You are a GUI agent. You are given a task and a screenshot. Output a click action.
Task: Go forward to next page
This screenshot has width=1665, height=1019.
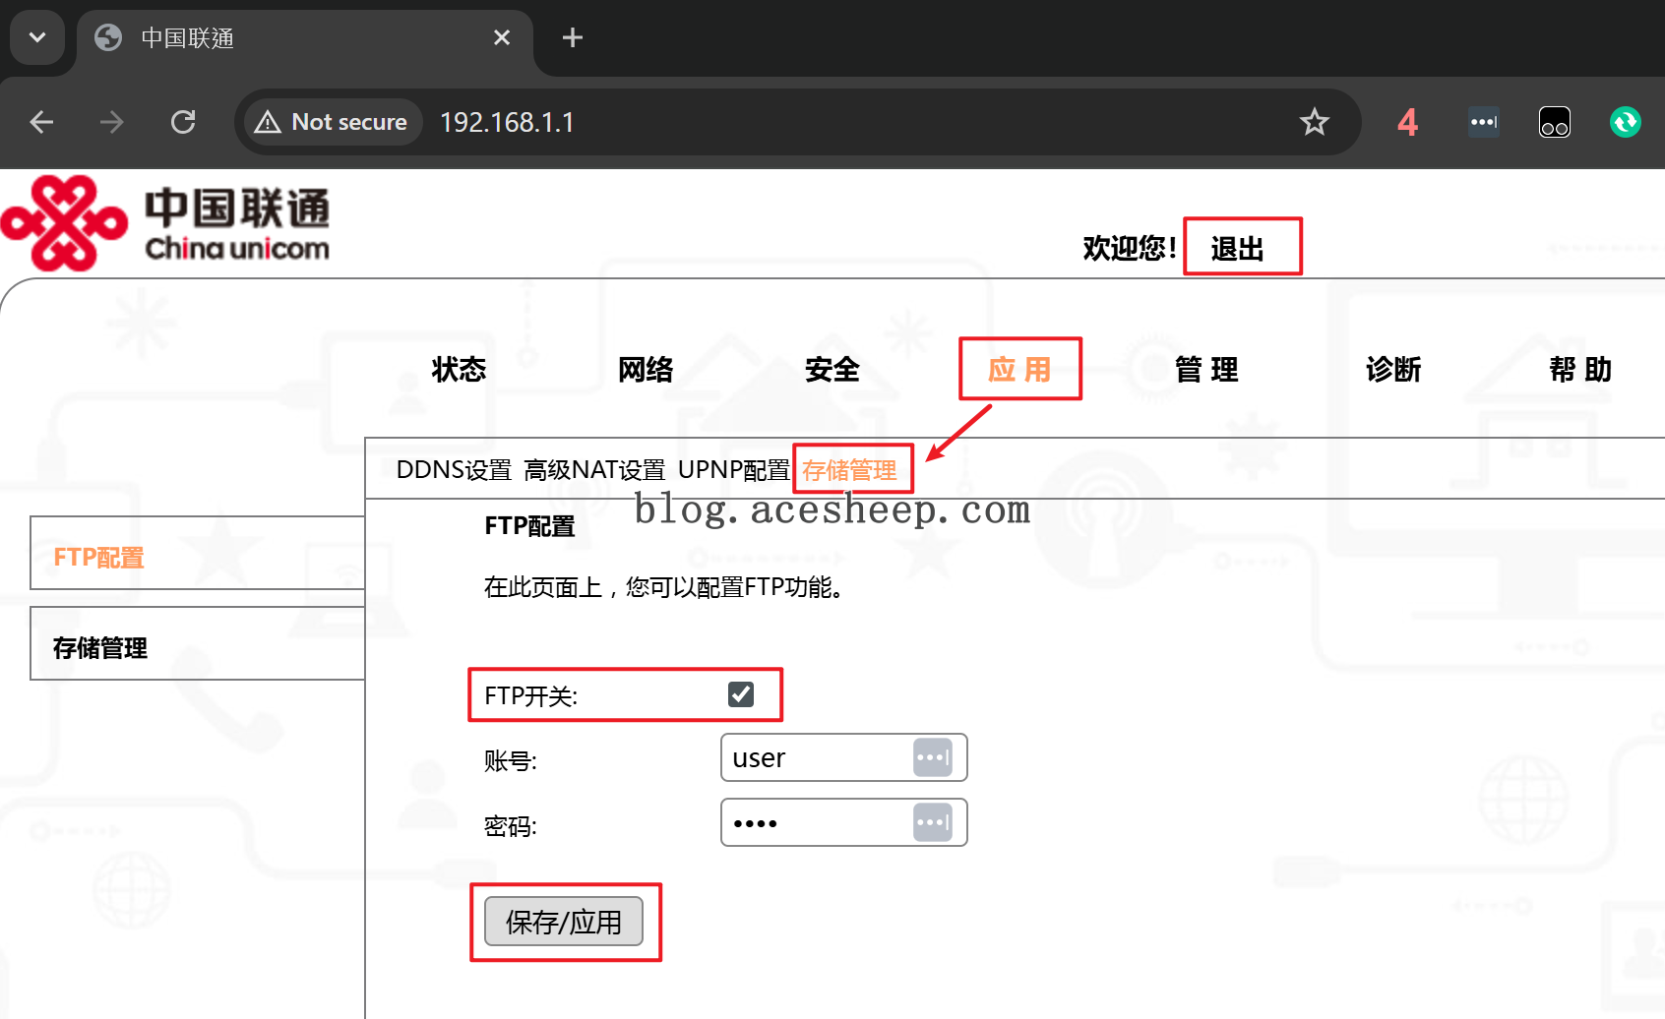tap(112, 122)
